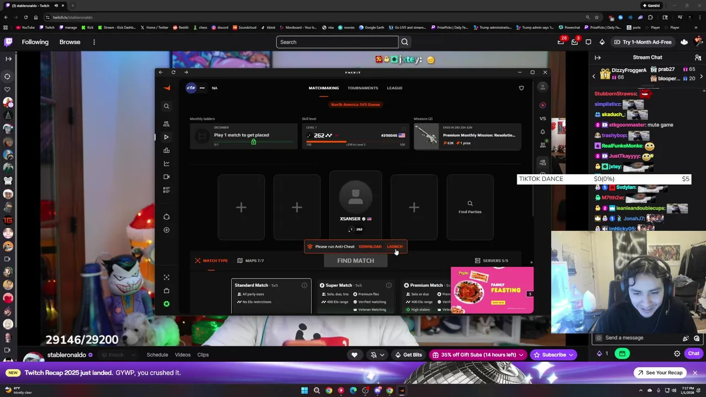
Task: Open Twitch notifications inbox icon
Action: point(574,42)
